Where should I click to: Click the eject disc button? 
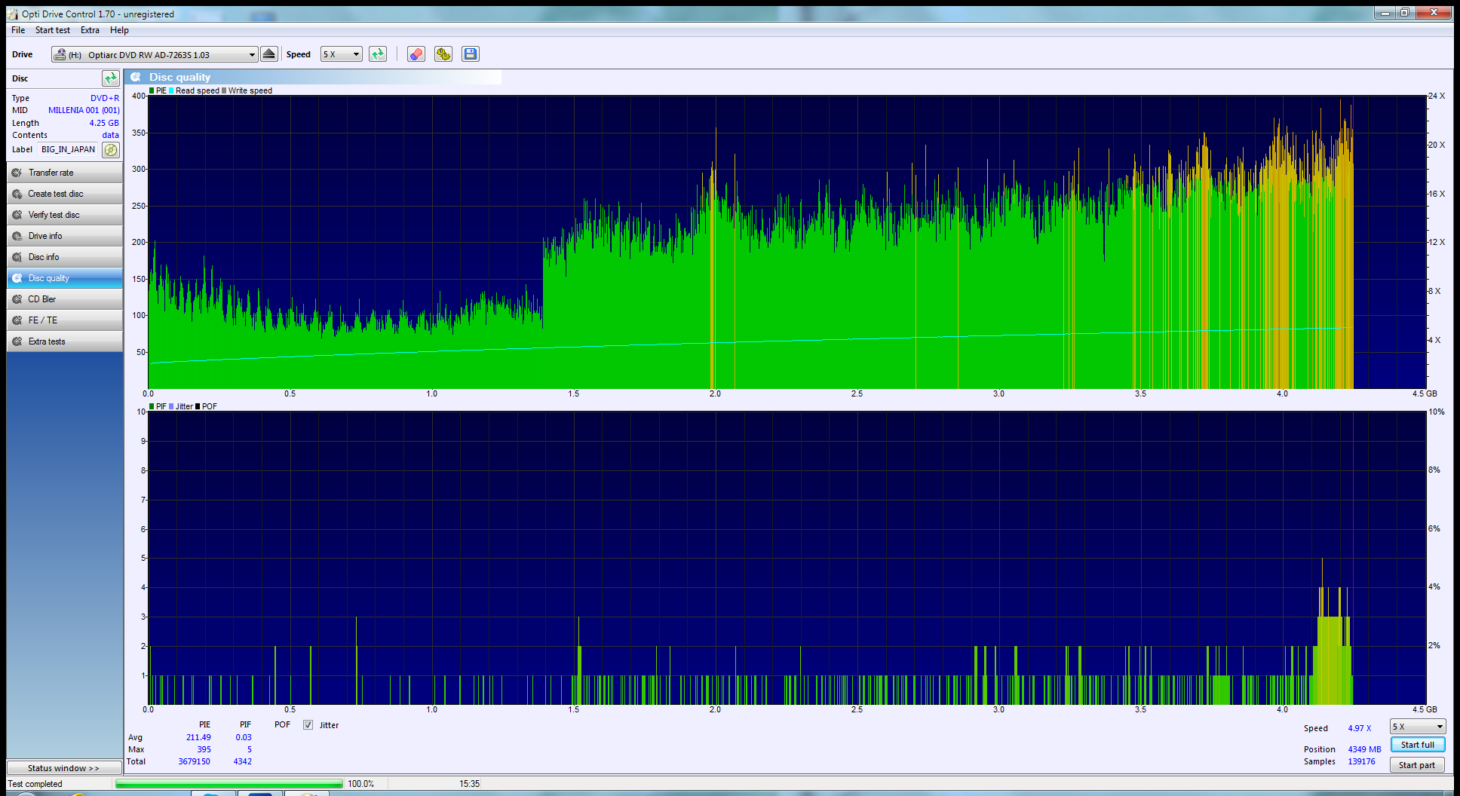coord(268,54)
